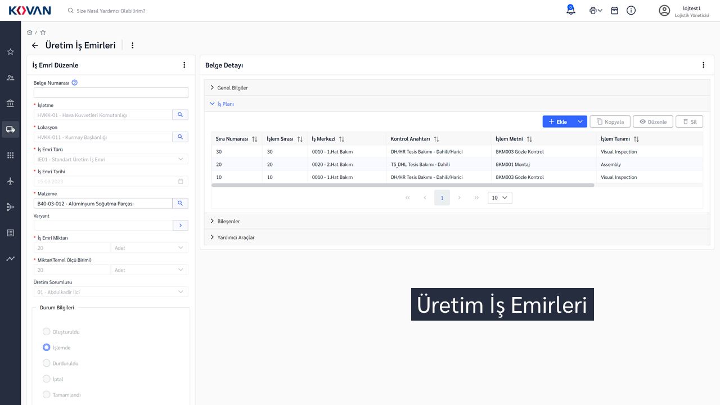Select the İptal status radio button
This screenshot has width=720, height=405.
47,379
